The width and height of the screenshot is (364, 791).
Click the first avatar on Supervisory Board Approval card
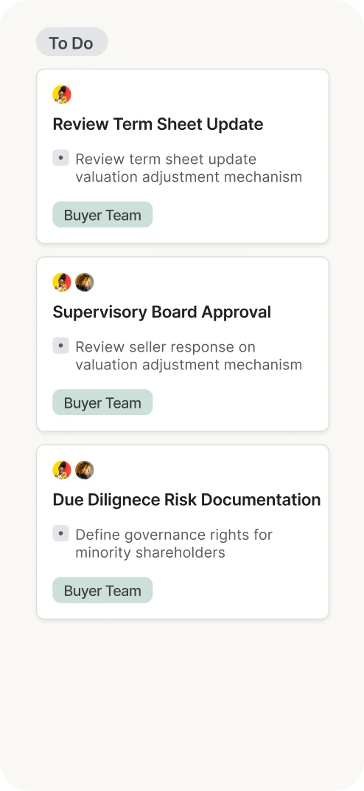click(62, 282)
